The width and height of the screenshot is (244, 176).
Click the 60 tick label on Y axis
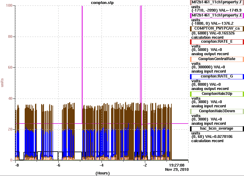[10, 67]
